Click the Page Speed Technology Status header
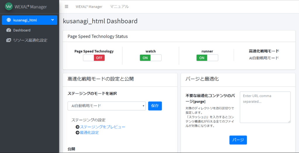Image resolution: width=299 pixels, height=153 pixels. tap(98, 36)
